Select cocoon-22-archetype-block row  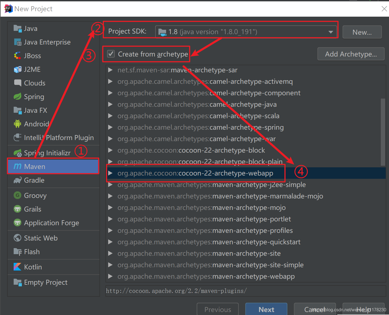tap(246, 150)
